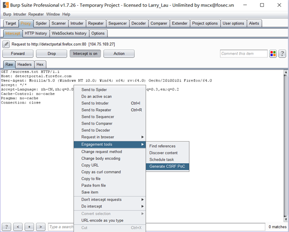The height and width of the screenshot is (232, 289).
Task: Switch to the Scanner tab
Action: 58,24
